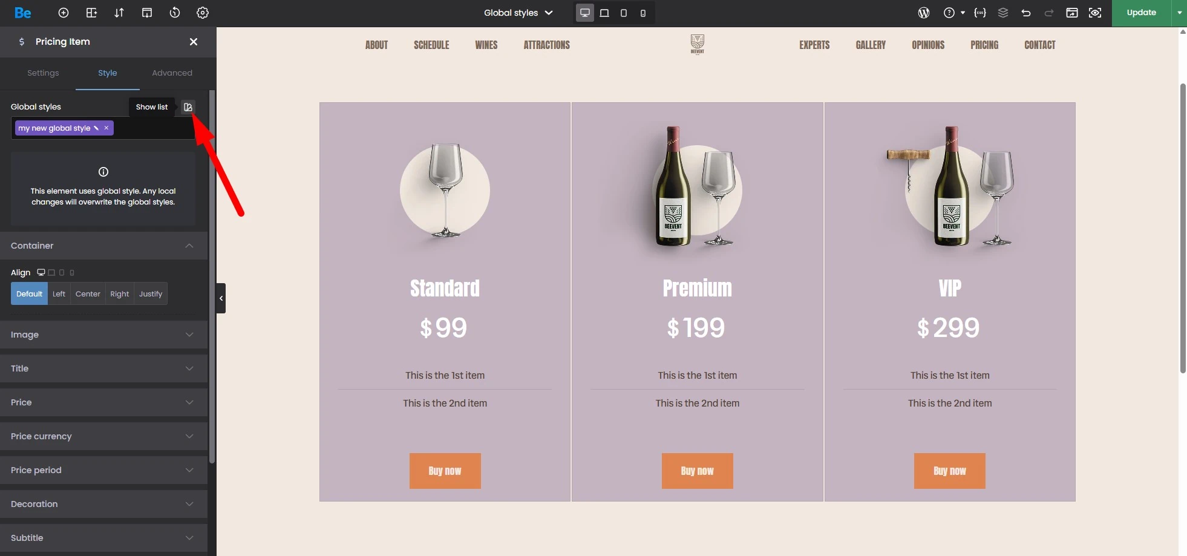Expand the Image style section

[x=103, y=335]
